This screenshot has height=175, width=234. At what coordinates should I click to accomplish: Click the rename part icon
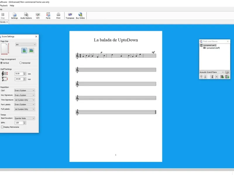212,77
